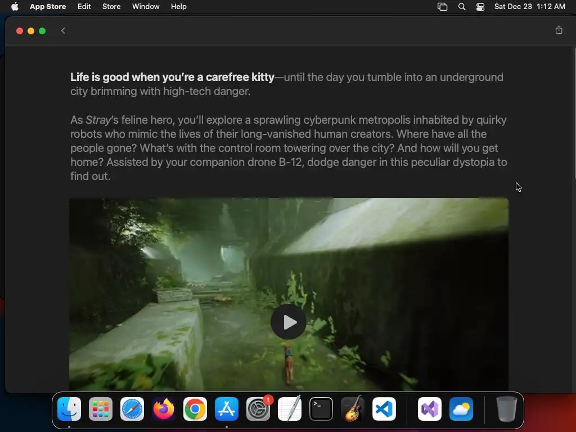The height and width of the screenshot is (432, 576).
Task: Click the bold 'Life is good' headline
Action: pos(172,77)
